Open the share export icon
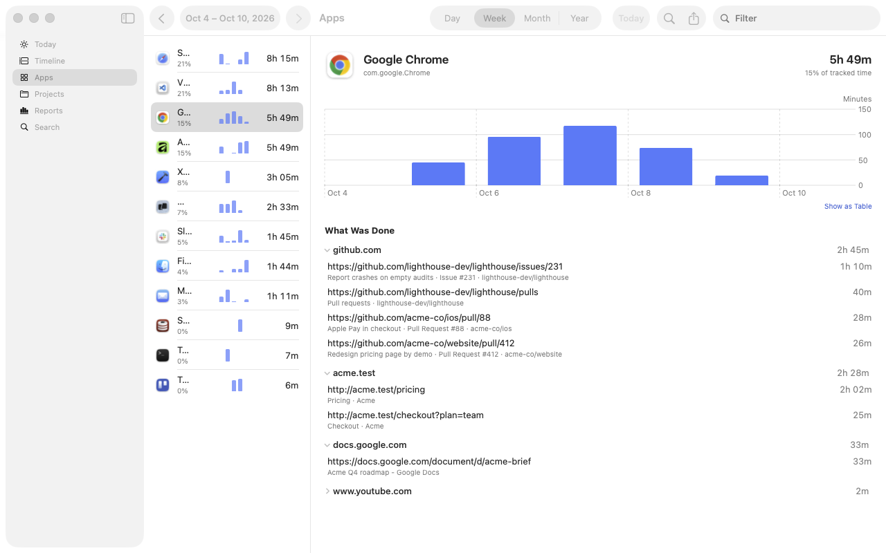 click(694, 19)
